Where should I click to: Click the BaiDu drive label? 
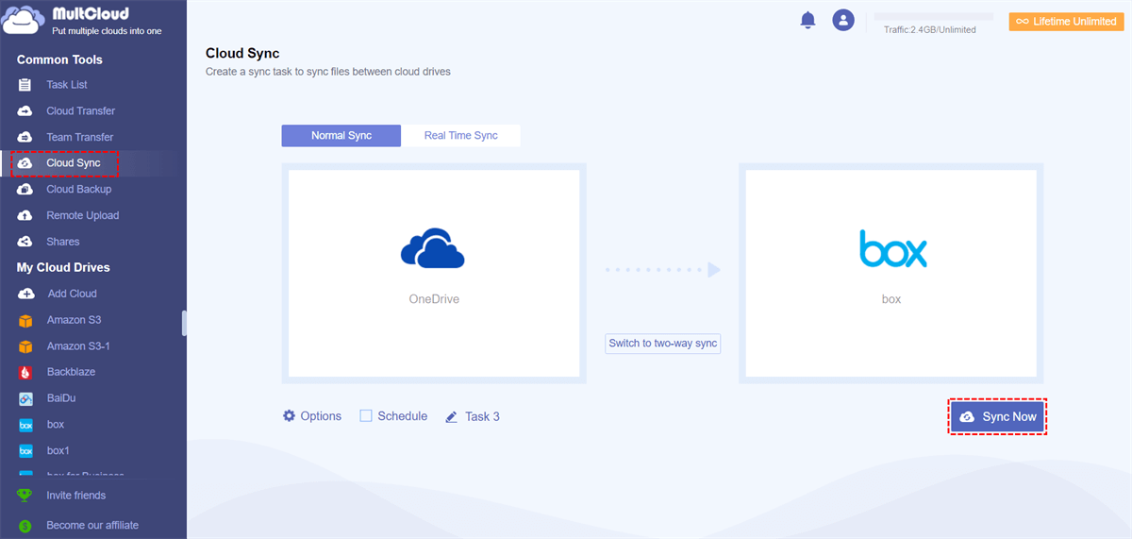[62, 398]
